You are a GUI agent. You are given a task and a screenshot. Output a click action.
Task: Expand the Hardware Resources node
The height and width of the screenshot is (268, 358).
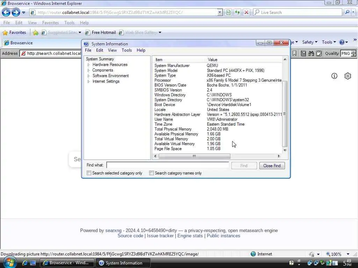88,65
